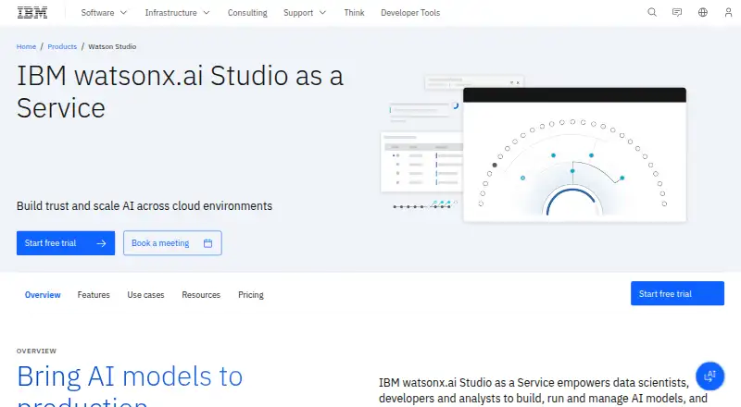741x407 pixels.
Task: Open the search magnifier icon
Action: pos(652,13)
